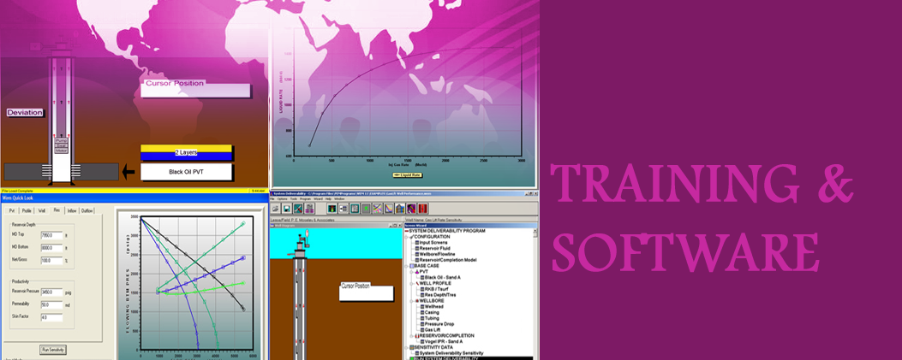Click the Run Sensitivity button

(53, 349)
